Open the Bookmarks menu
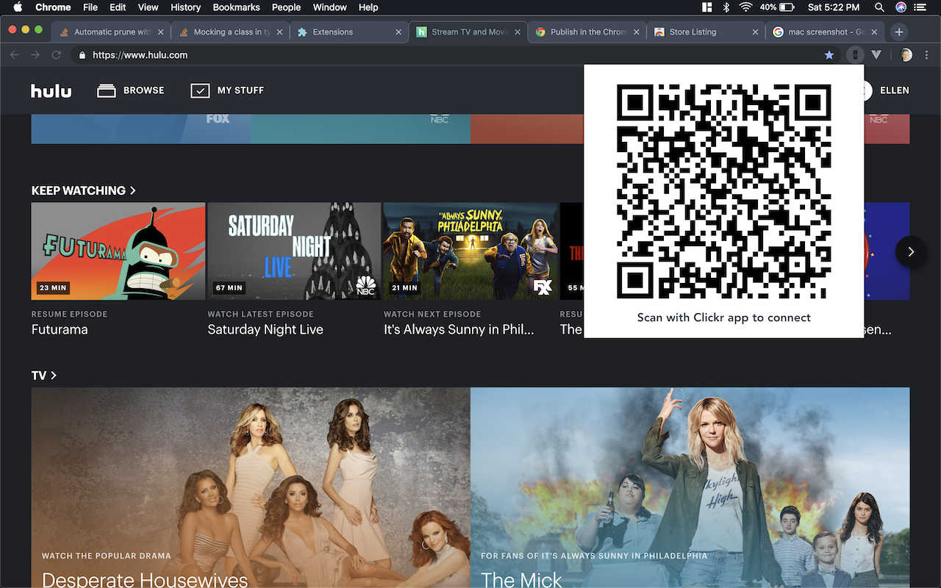 click(236, 7)
